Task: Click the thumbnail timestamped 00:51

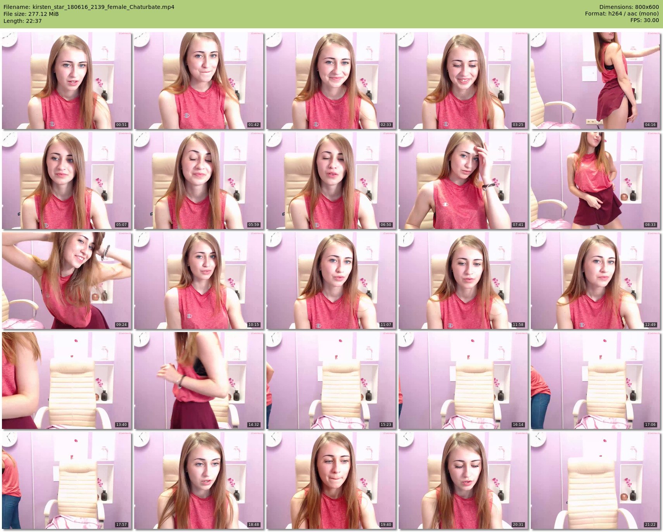Action: (x=67, y=81)
